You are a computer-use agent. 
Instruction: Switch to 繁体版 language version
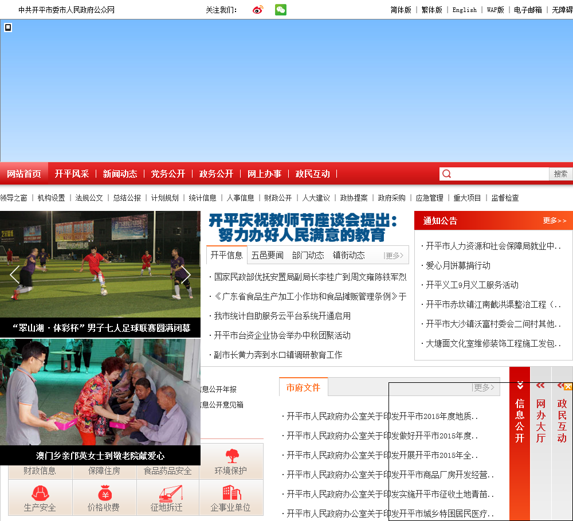pyautogui.click(x=432, y=10)
